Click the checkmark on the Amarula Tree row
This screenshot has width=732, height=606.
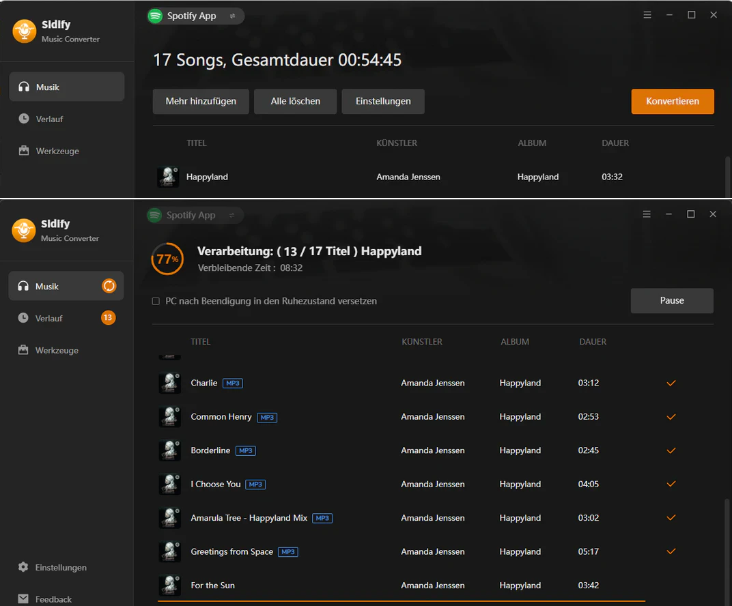671,517
